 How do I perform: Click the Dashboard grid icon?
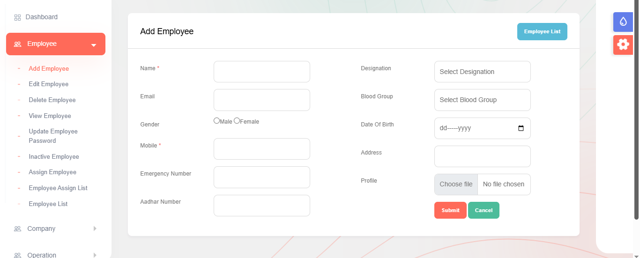click(17, 18)
